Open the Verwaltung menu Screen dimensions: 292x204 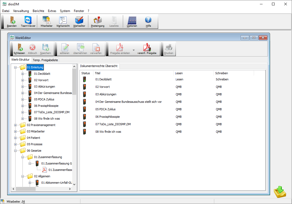[x=21, y=11]
